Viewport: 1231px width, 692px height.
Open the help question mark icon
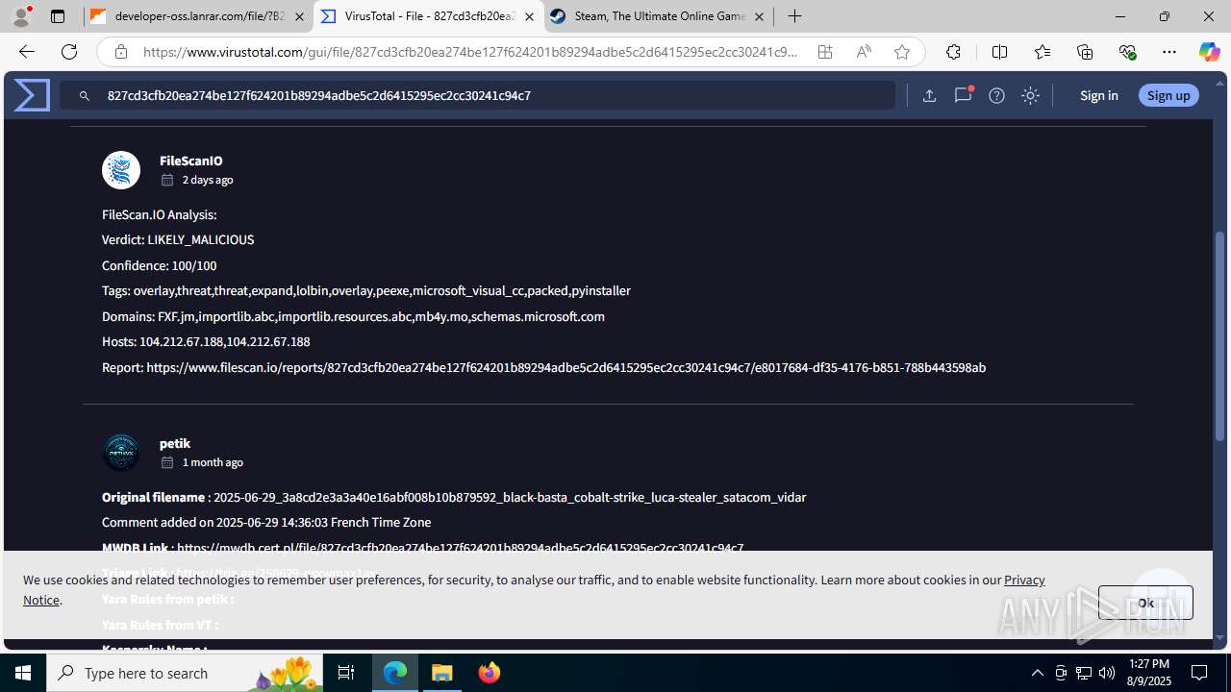tap(996, 95)
